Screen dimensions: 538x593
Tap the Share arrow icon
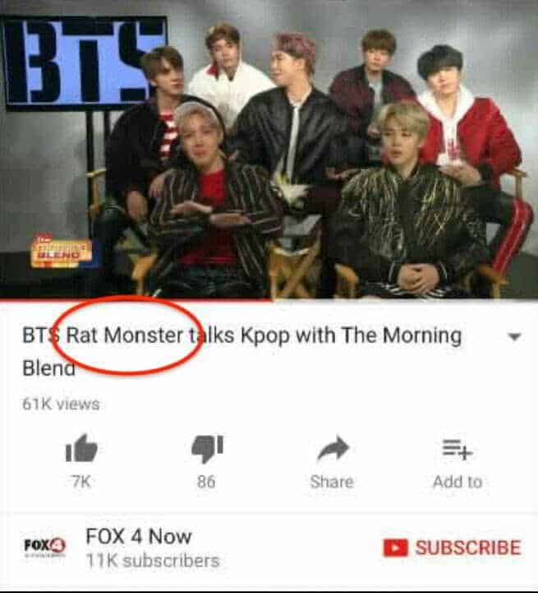[x=333, y=449]
